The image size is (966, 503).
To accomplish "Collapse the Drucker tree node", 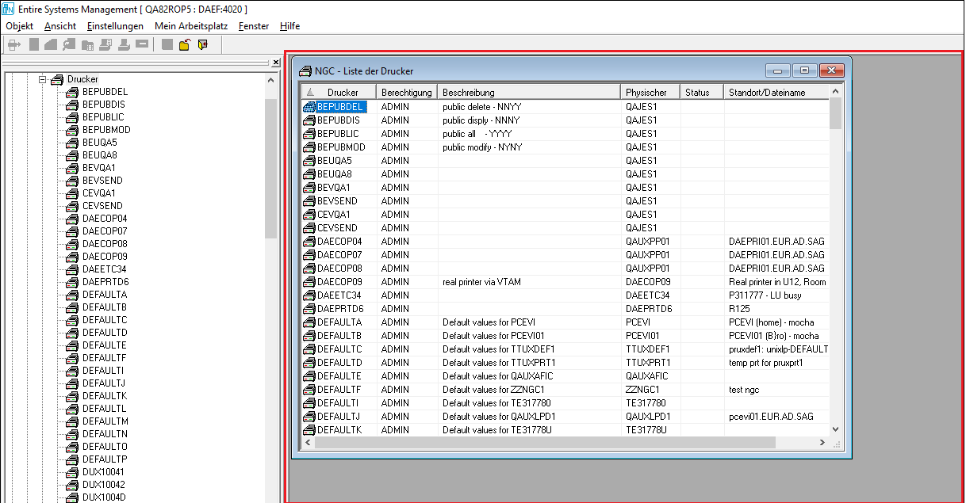I will [x=43, y=80].
